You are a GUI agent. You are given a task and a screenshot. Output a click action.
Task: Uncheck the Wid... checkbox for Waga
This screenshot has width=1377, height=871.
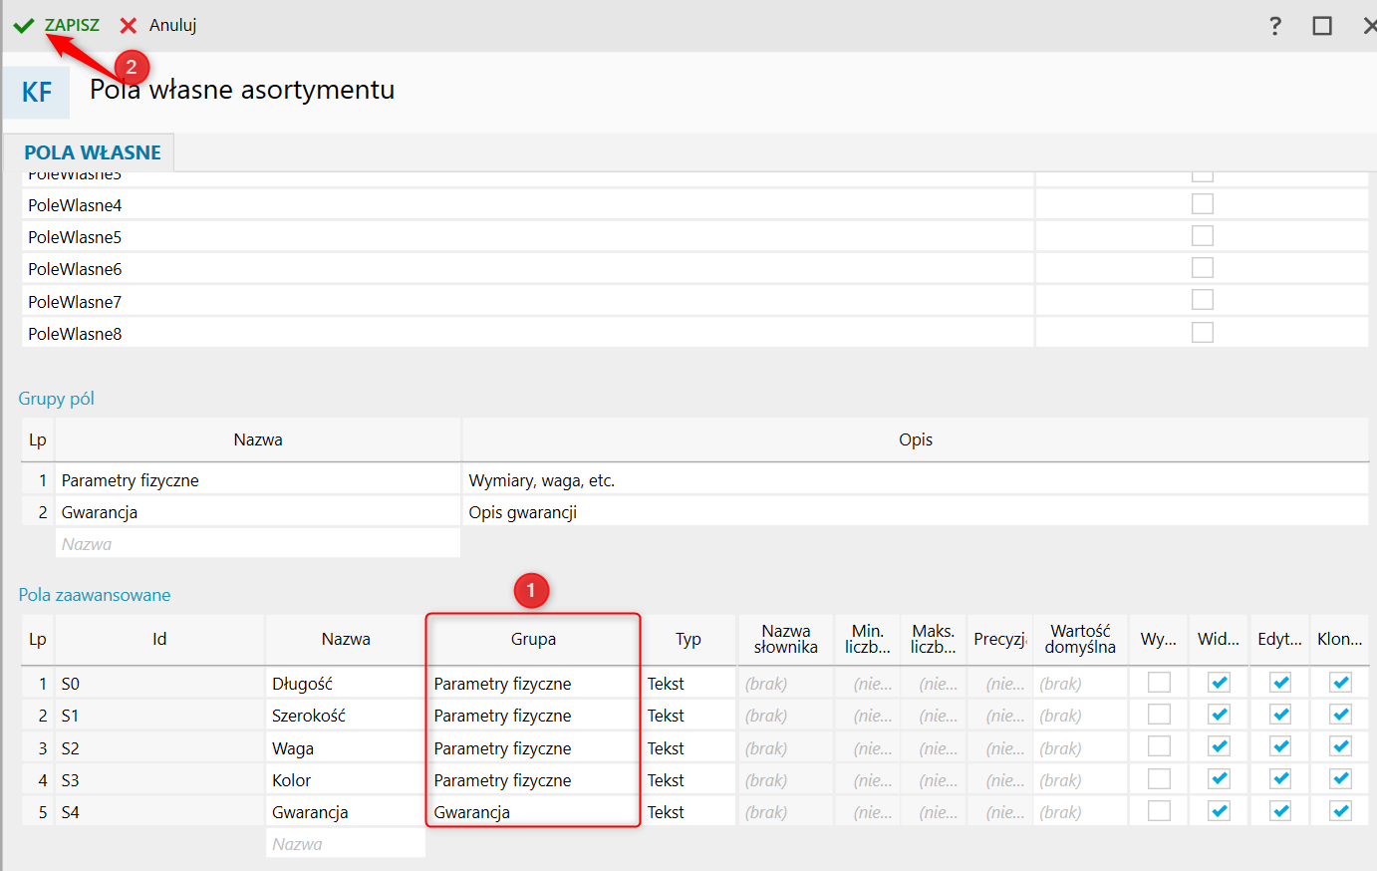click(1219, 747)
